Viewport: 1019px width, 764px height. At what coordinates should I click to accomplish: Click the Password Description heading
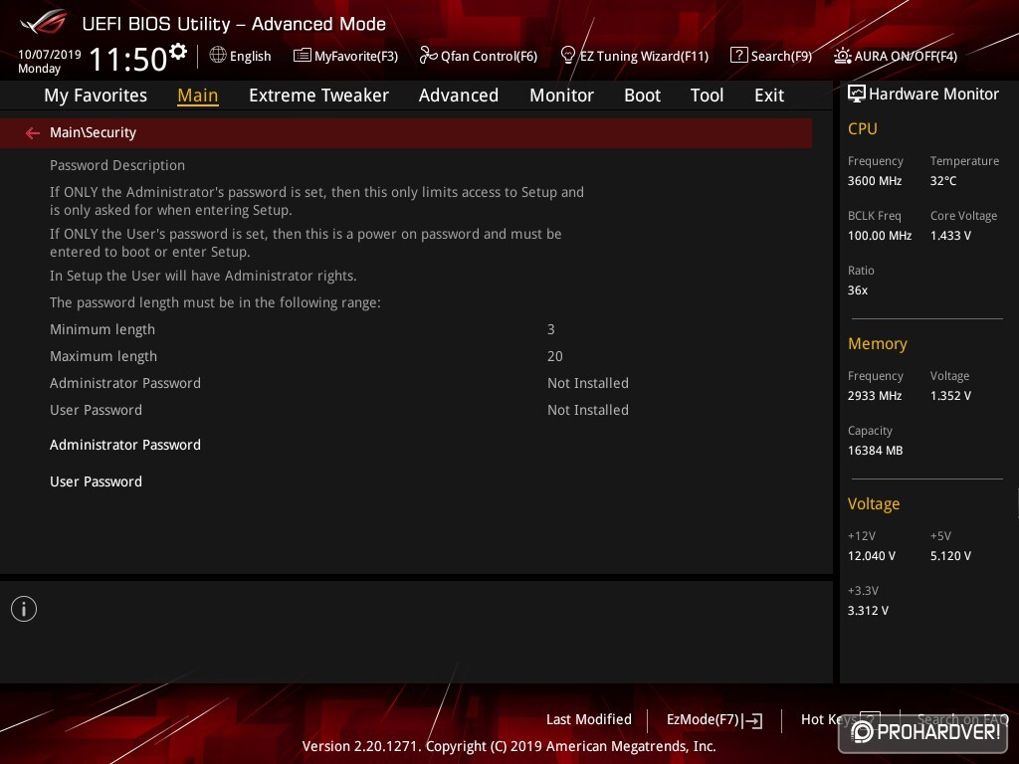117,165
